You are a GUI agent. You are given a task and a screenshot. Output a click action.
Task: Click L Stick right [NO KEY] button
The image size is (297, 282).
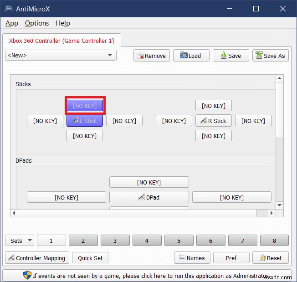coord(124,121)
